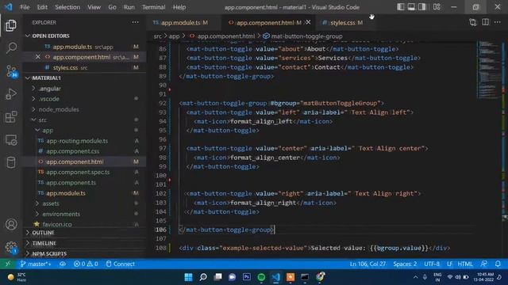Open the Help menu
Screen dimensions: 508x285
tap(179, 7)
